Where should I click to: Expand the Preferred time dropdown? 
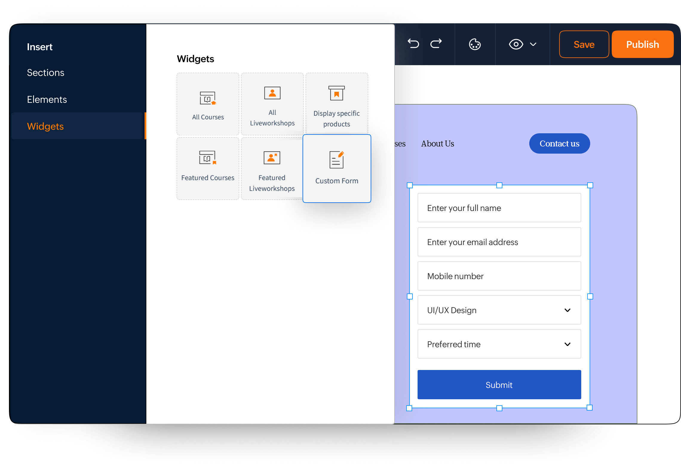(x=567, y=344)
